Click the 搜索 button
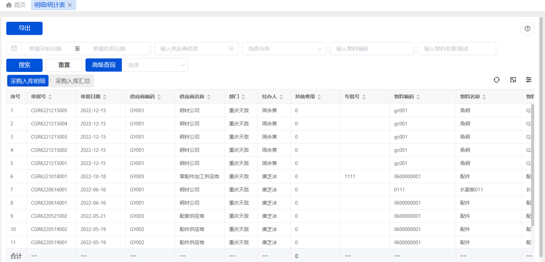Viewport: 545px width, 262px height. 24,65
